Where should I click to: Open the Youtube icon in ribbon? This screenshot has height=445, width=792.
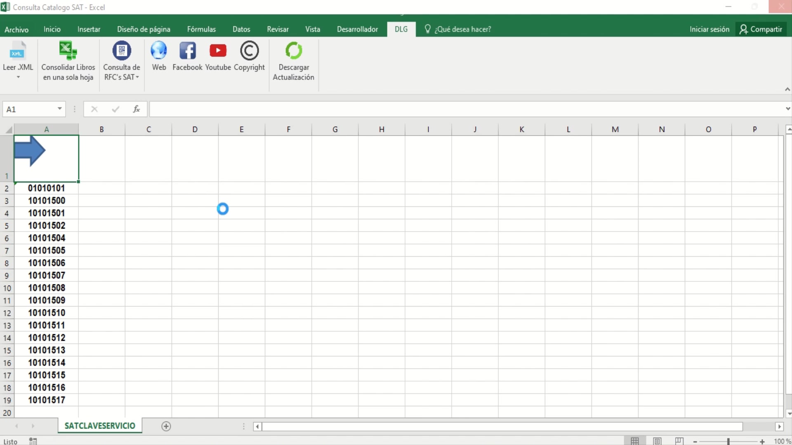(218, 56)
